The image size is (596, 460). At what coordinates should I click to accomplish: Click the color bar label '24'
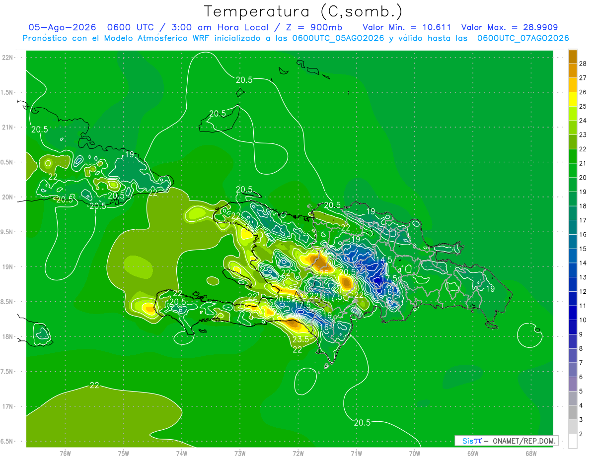pyautogui.click(x=583, y=121)
